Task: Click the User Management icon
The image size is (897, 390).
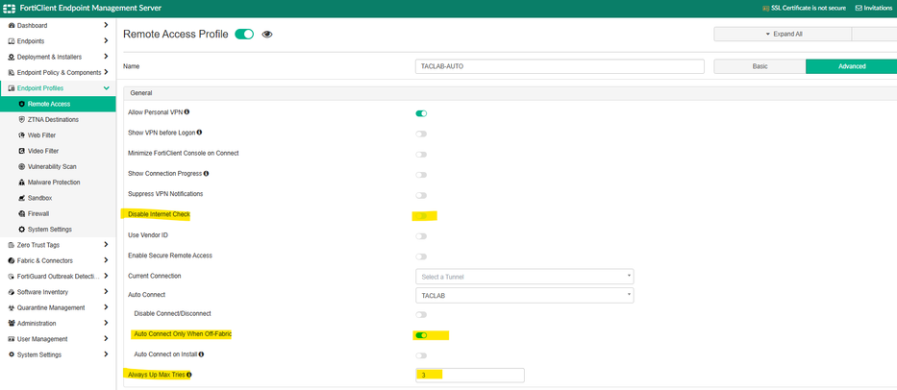Action: 12,339
